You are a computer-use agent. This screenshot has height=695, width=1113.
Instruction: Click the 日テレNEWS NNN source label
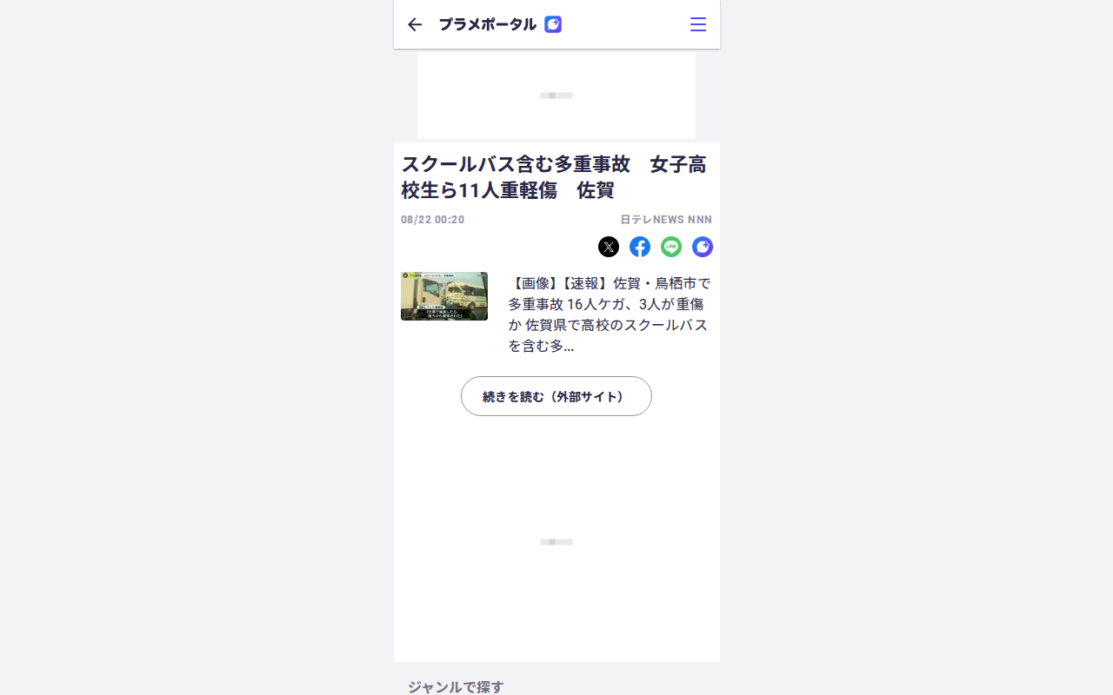[666, 220]
